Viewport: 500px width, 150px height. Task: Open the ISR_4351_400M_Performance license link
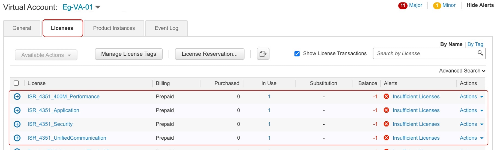(x=64, y=97)
